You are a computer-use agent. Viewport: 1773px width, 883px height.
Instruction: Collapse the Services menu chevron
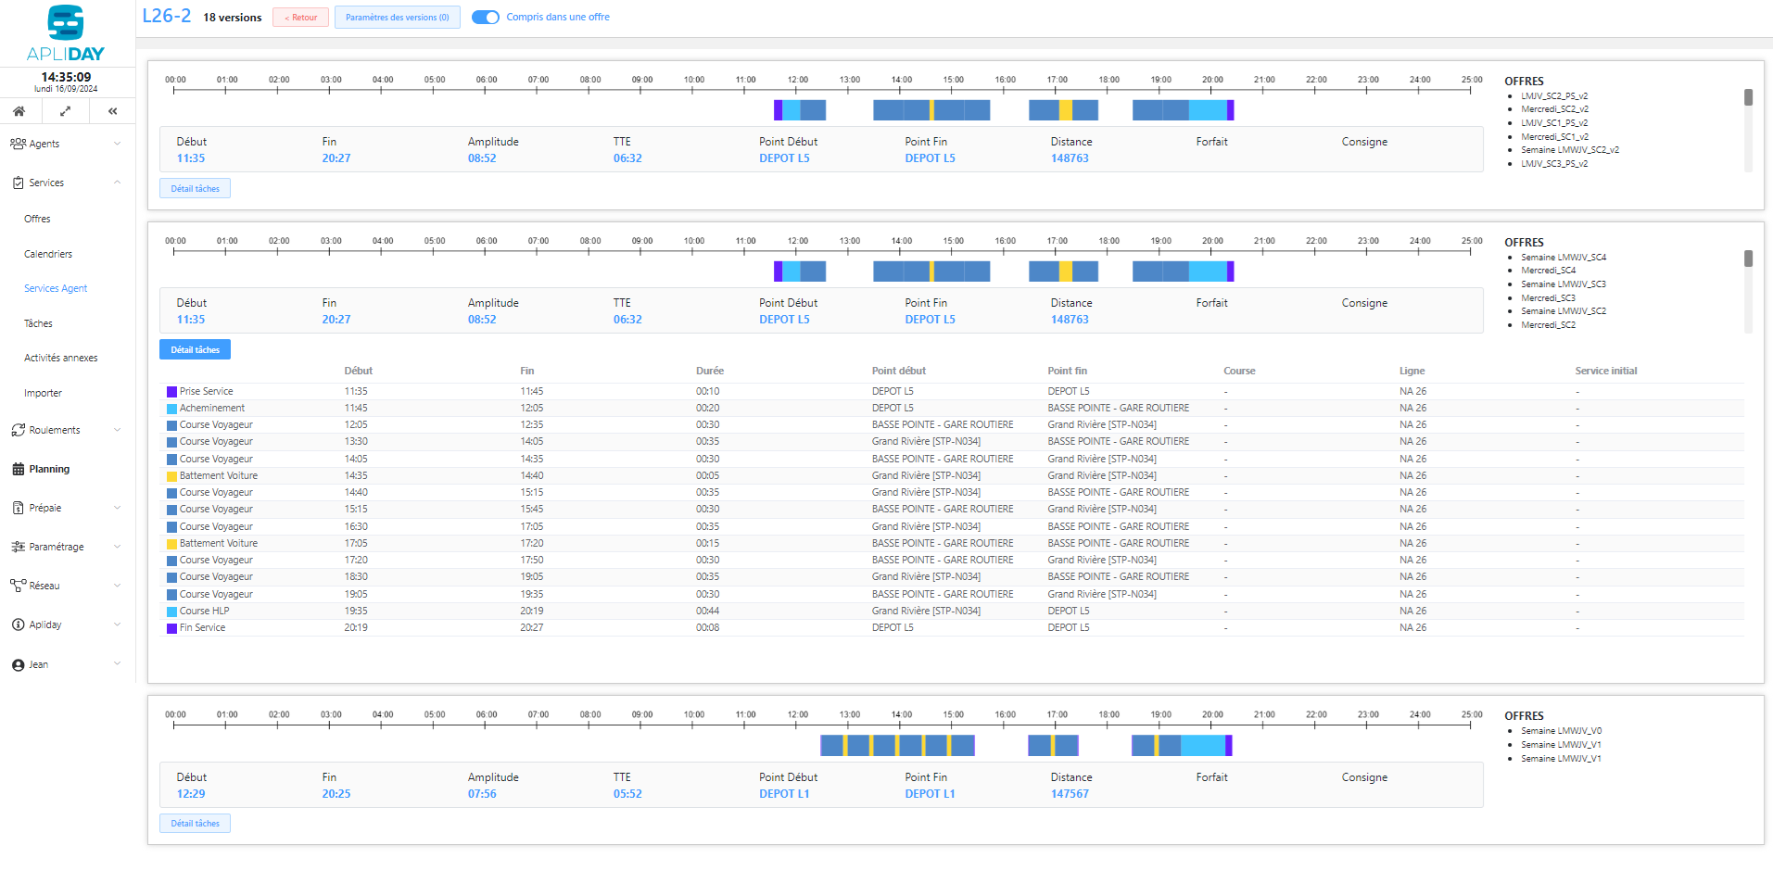click(117, 183)
